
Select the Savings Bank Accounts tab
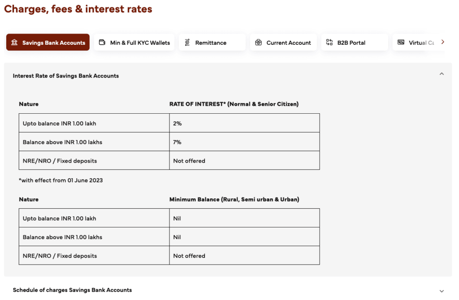coord(48,43)
